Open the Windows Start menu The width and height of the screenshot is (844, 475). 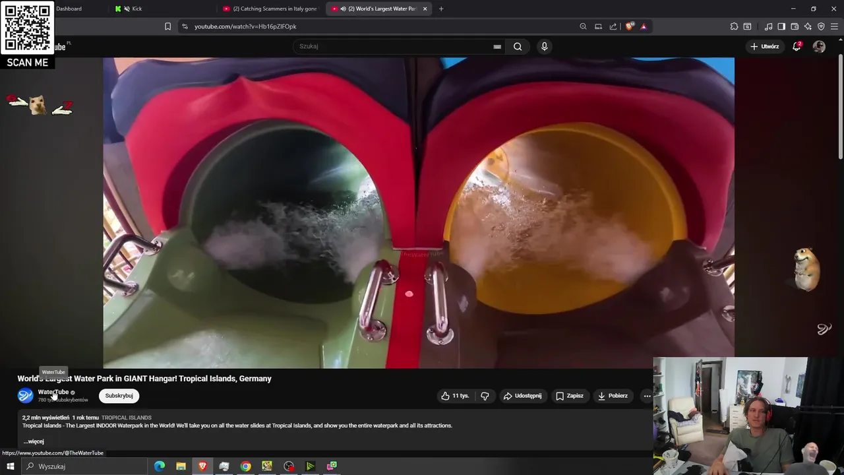[10, 466]
